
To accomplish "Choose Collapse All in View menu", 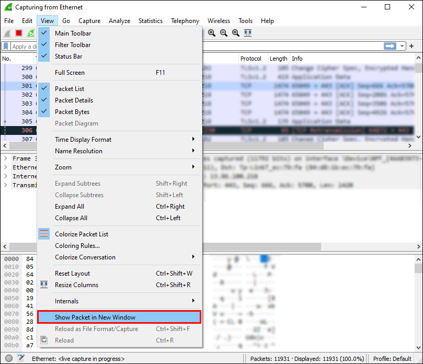I will [x=119, y=218].
